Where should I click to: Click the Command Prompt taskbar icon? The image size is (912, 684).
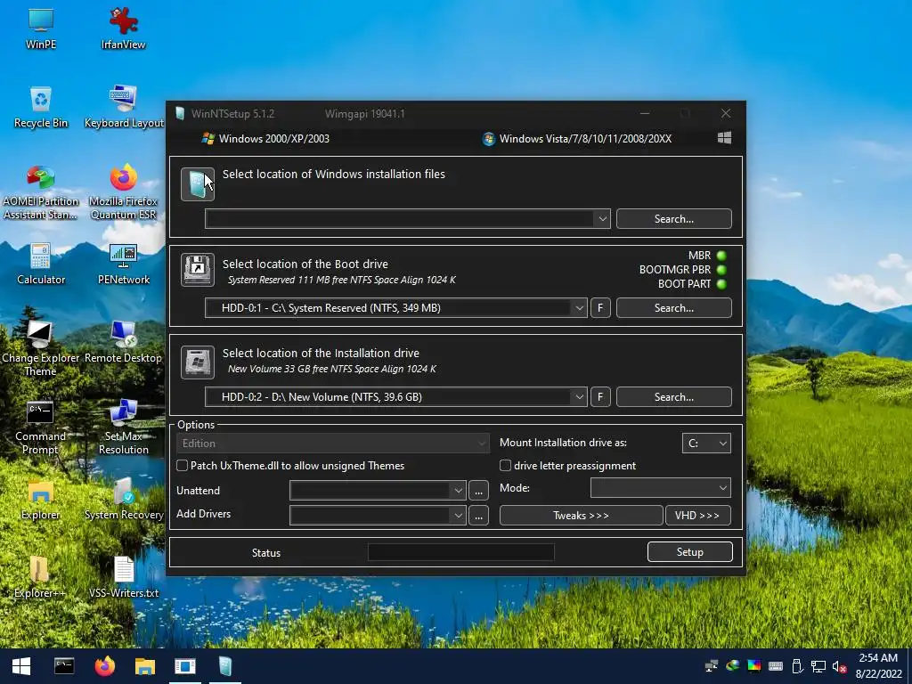[64, 666]
